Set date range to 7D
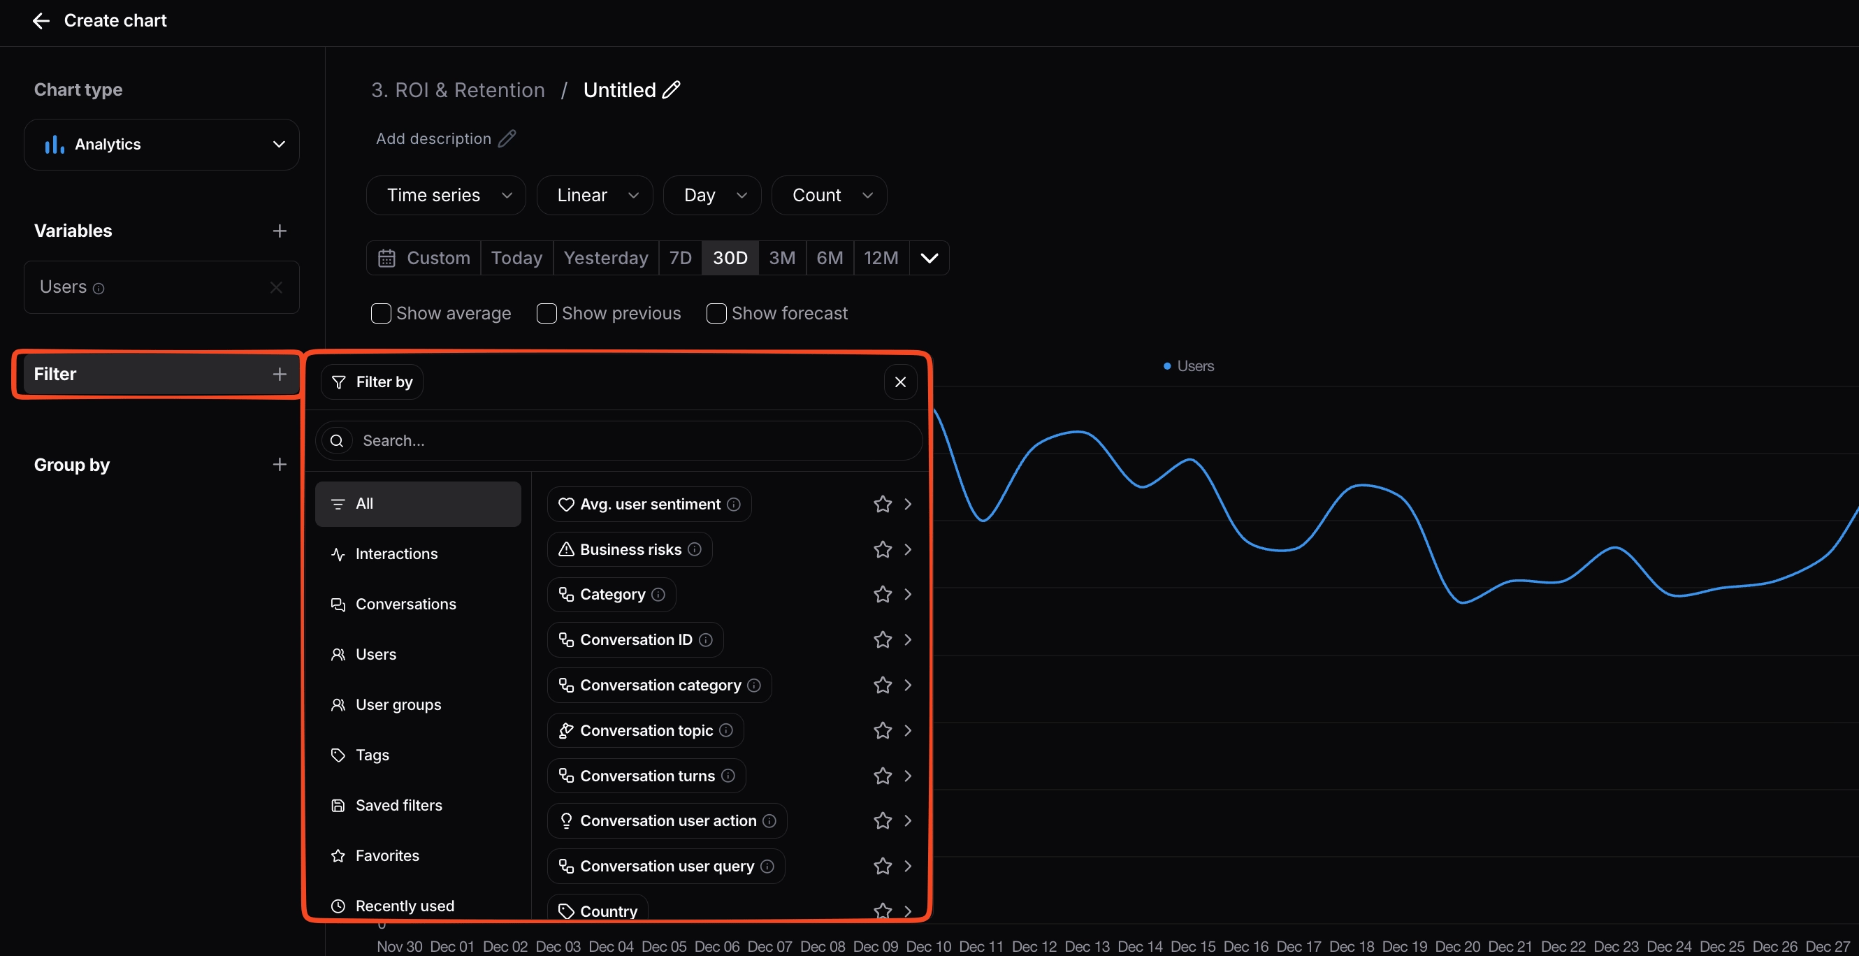 (681, 258)
